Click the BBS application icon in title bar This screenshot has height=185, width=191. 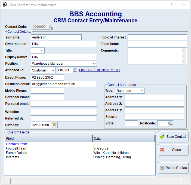[5, 5]
